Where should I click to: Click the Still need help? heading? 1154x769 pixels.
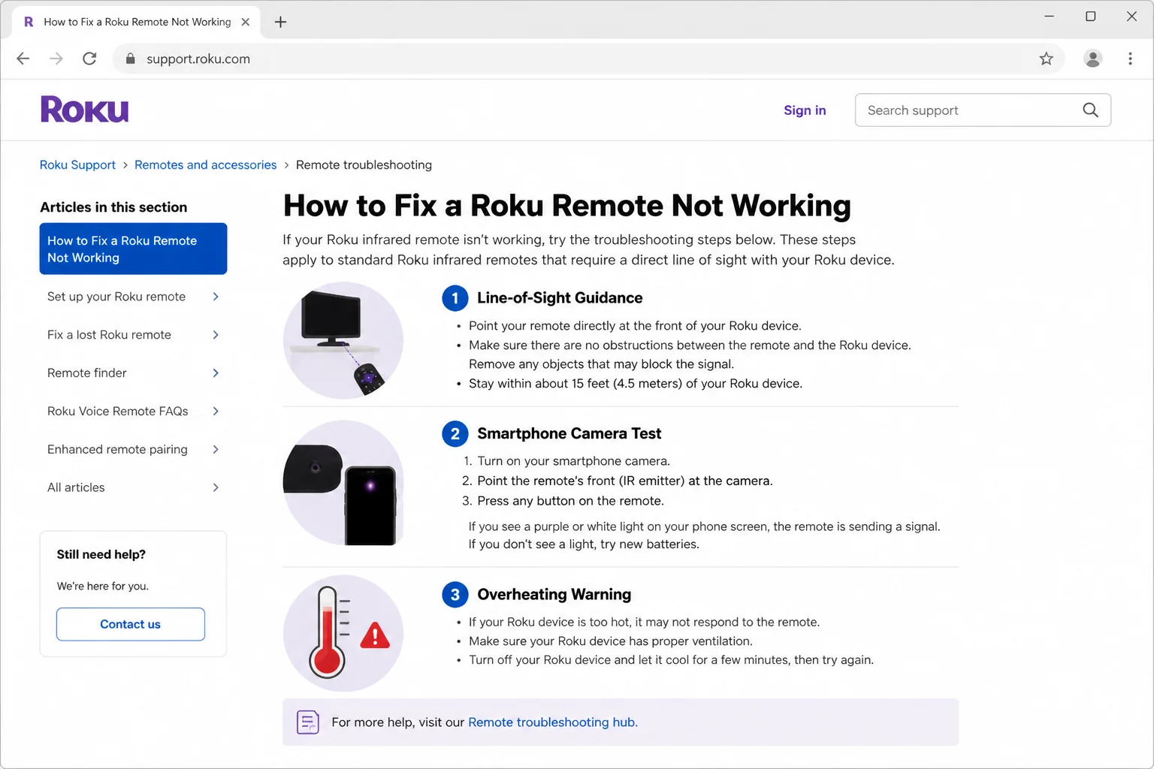click(x=101, y=554)
